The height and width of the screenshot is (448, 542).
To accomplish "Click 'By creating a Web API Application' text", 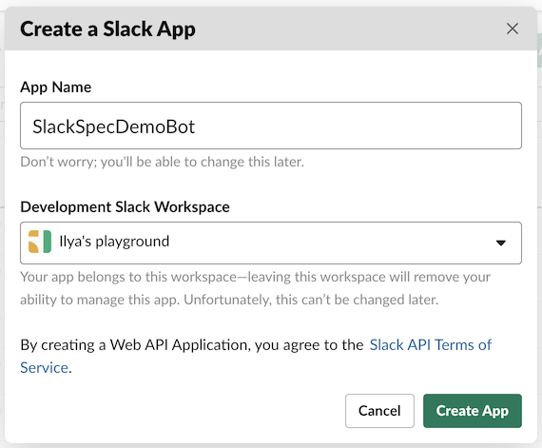I will coord(192,345).
